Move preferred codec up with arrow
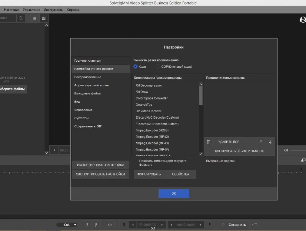306x231 pixels. pyautogui.click(x=261, y=142)
